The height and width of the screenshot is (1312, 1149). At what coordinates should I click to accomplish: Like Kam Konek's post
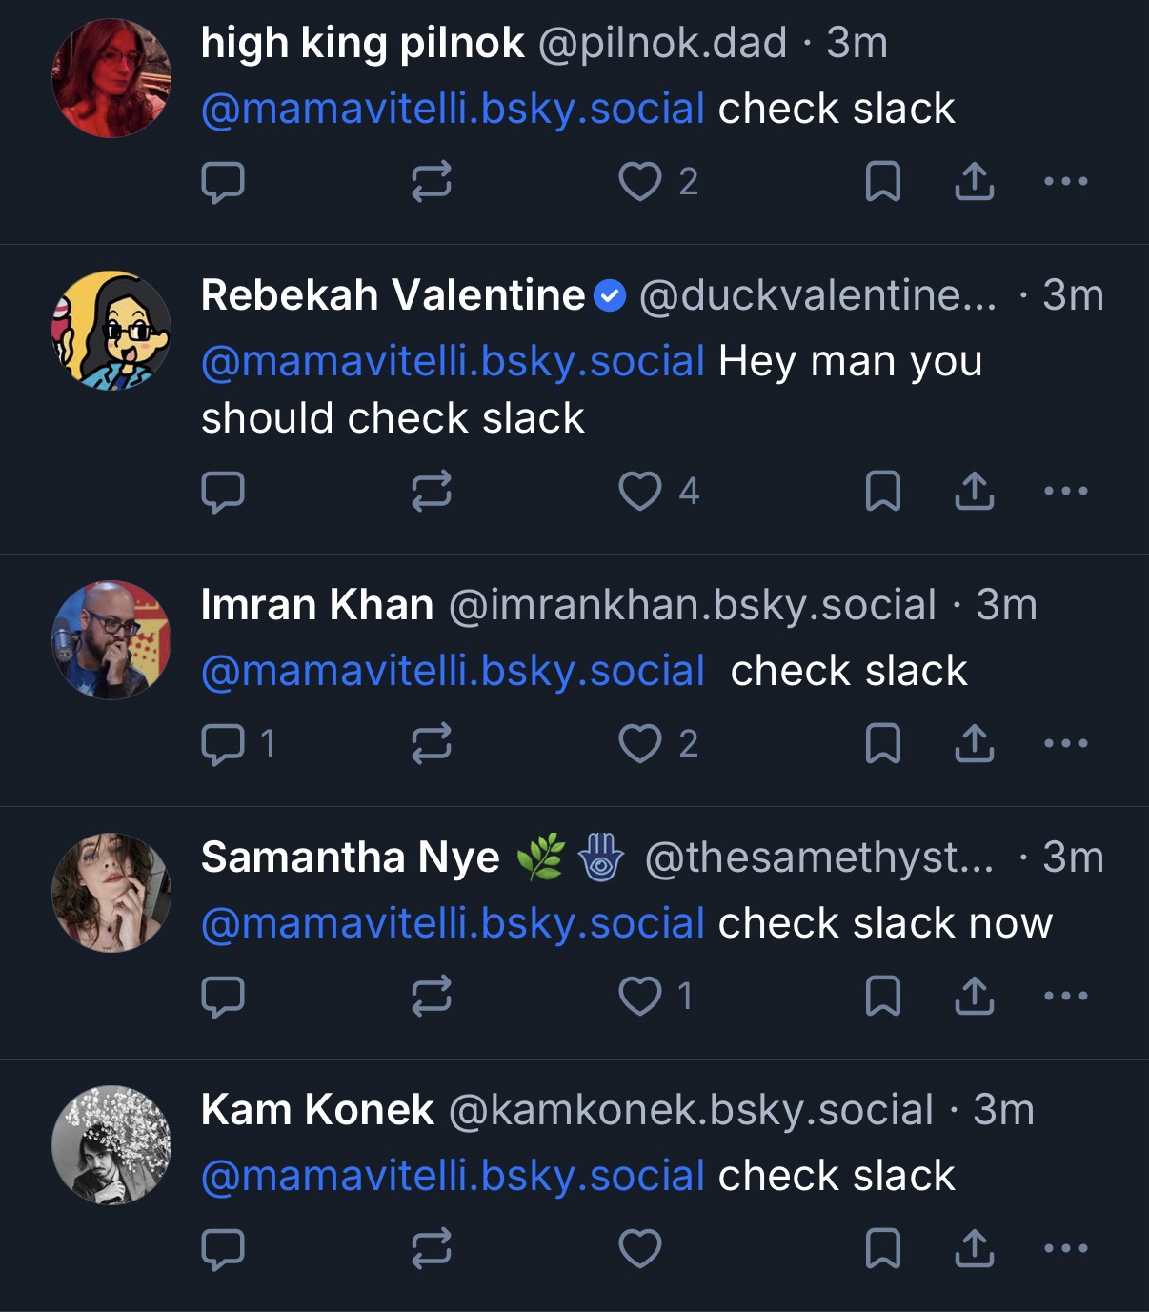click(x=640, y=1248)
